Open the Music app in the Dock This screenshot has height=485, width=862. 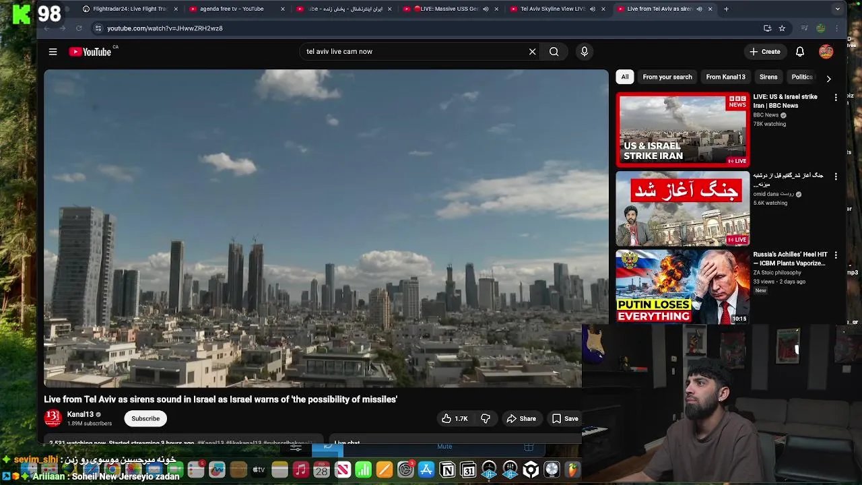pos(300,470)
